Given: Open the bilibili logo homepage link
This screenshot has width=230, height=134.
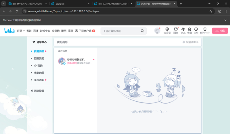Looking at the screenshot, I should coord(10,31).
